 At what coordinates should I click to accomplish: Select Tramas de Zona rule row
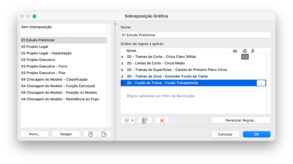[x=167, y=76]
